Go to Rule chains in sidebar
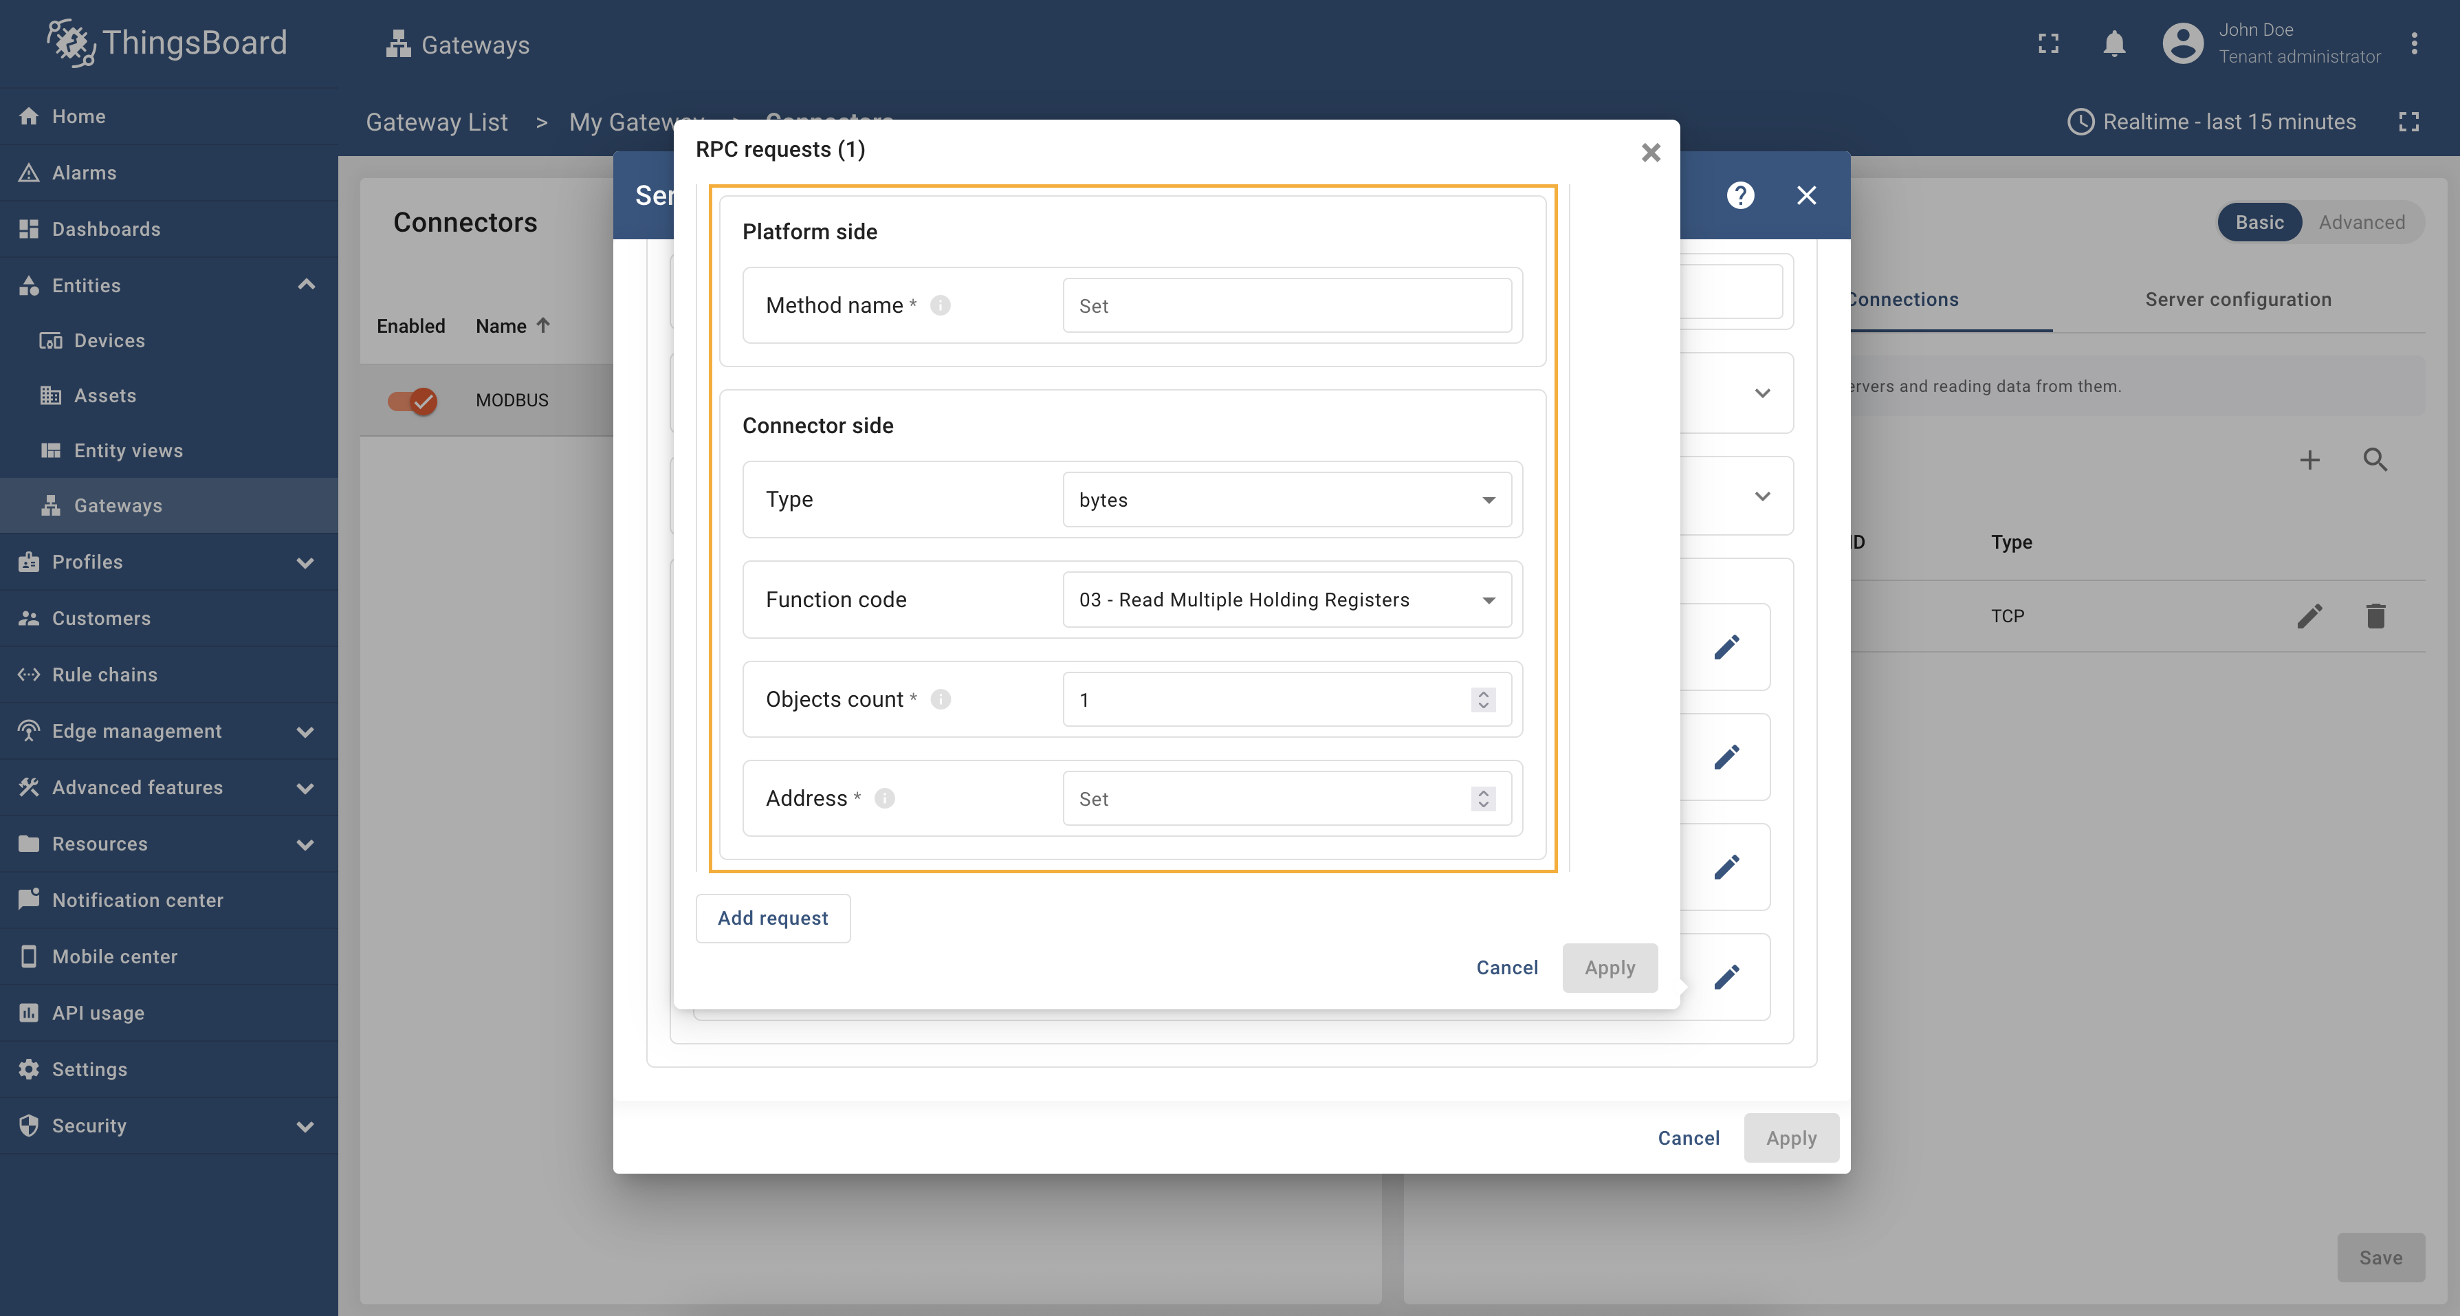2460x1316 pixels. [x=104, y=675]
